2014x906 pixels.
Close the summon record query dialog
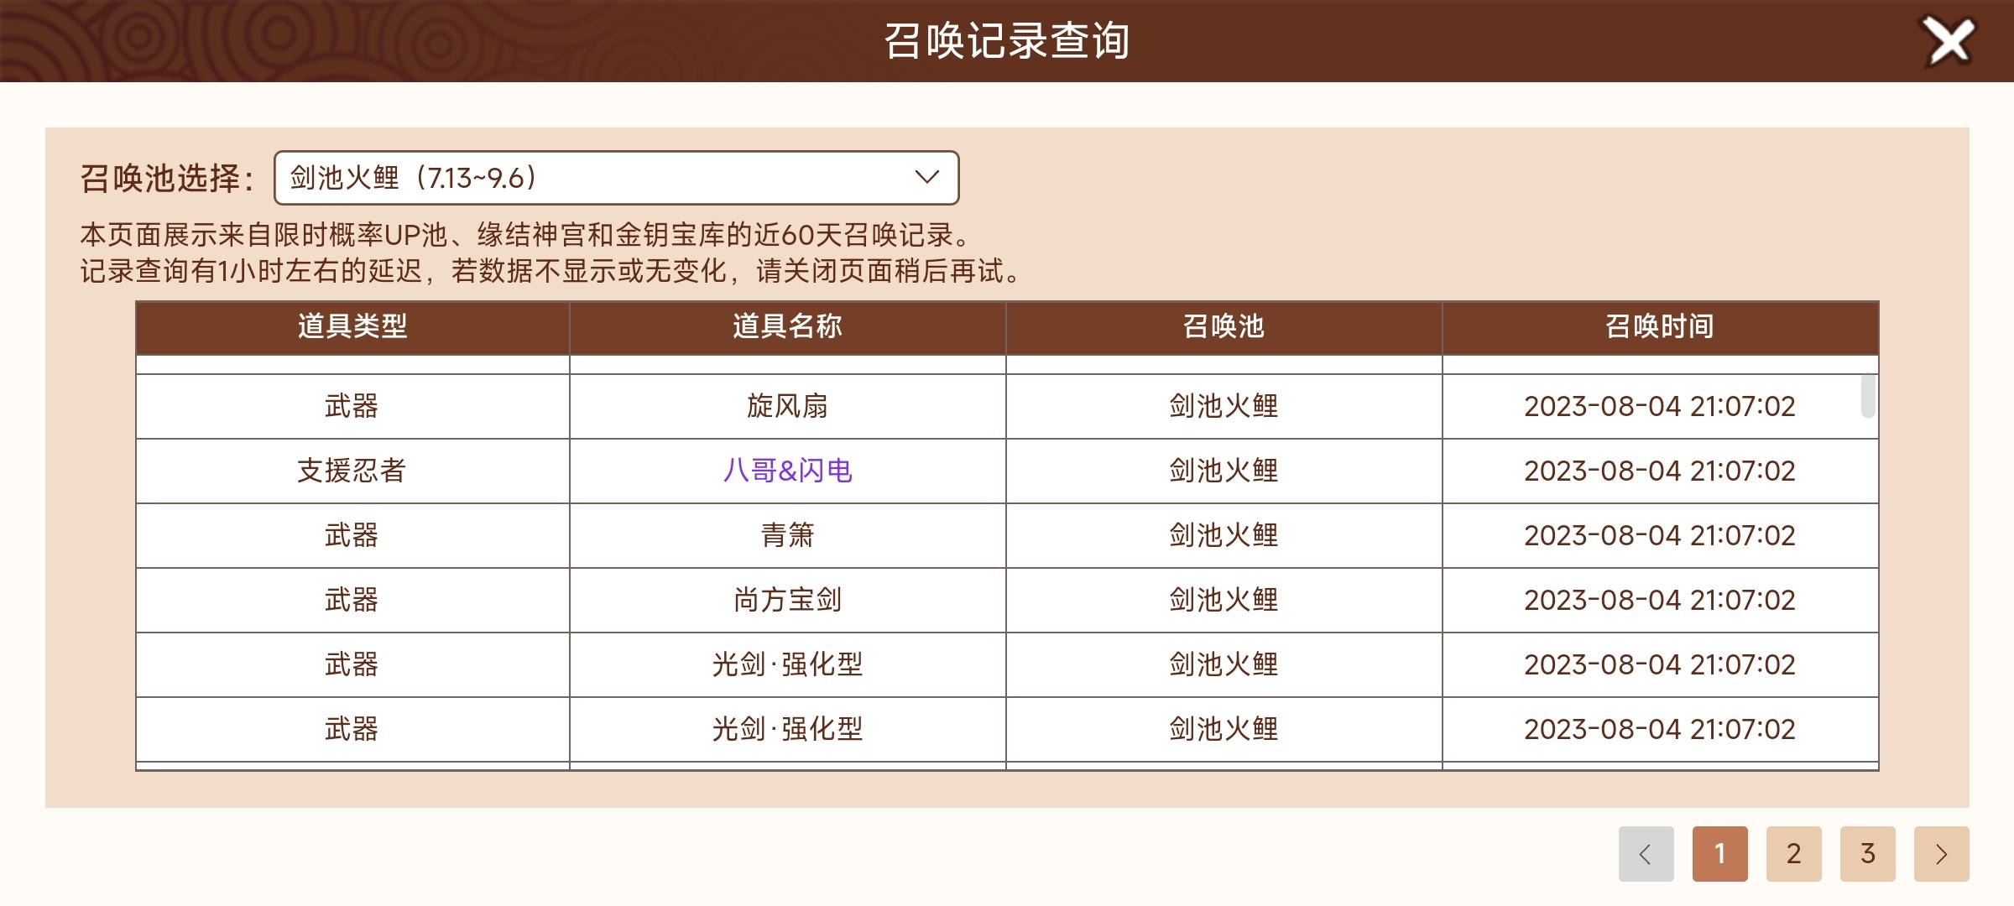(x=1949, y=42)
